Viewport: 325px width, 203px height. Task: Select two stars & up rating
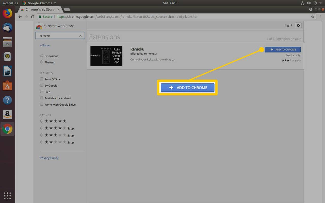[x=42, y=142]
